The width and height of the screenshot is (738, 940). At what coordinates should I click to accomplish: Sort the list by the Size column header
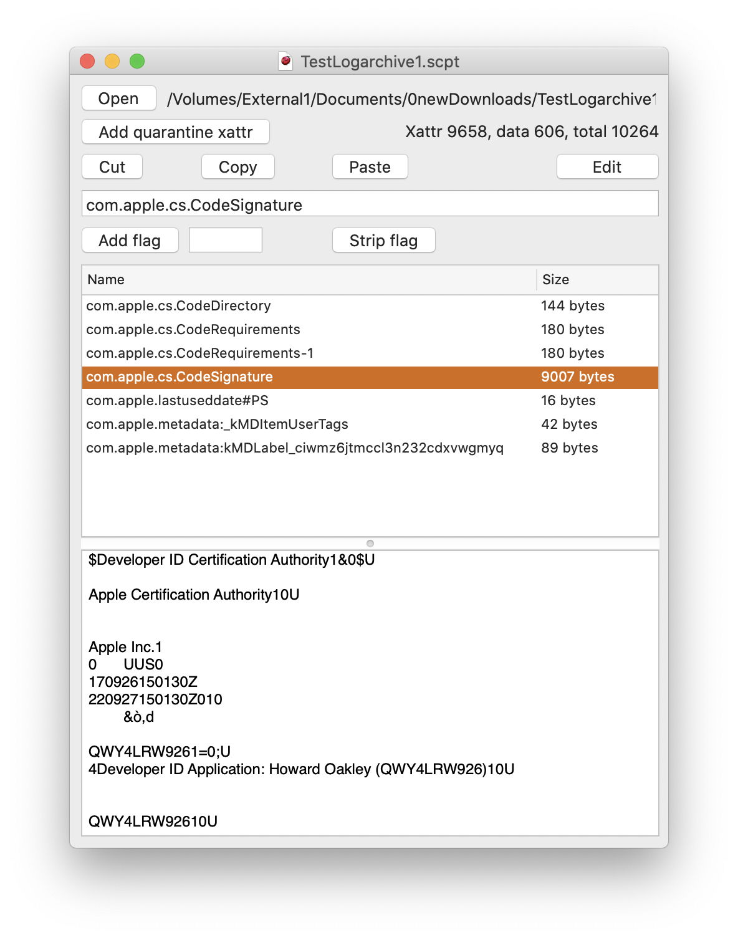pos(554,279)
